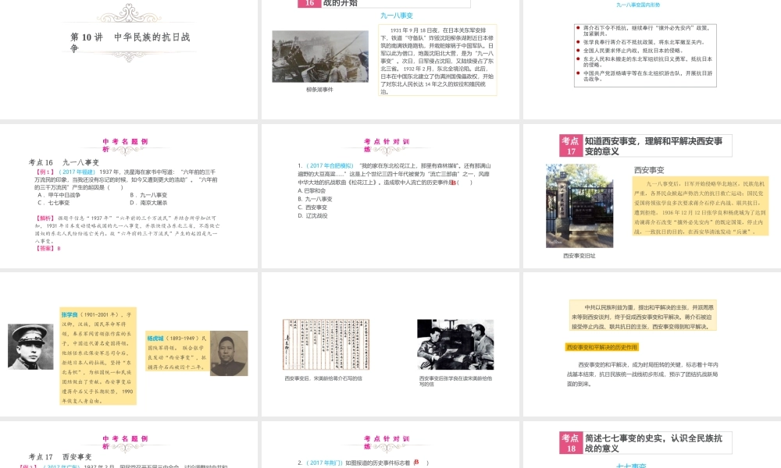Choose option A 巴黎和会

pyautogui.click(x=312, y=191)
